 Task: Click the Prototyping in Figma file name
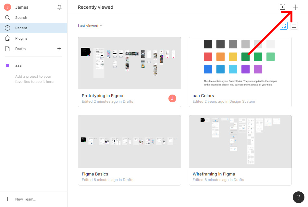pos(103,96)
